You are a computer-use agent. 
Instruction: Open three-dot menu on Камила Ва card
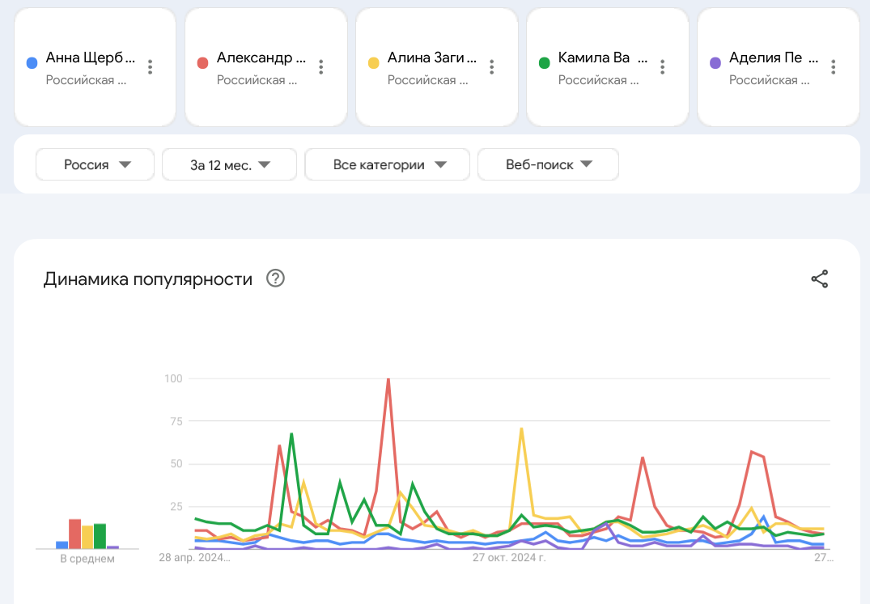pos(663,67)
